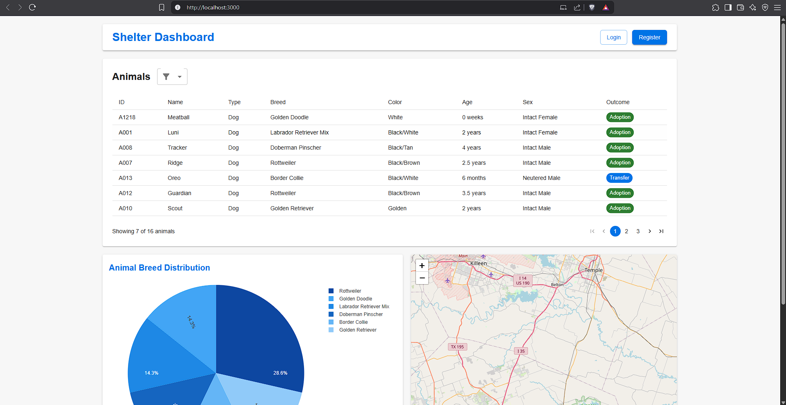
Task: Zoom in on the map
Action: (x=422, y=266)
